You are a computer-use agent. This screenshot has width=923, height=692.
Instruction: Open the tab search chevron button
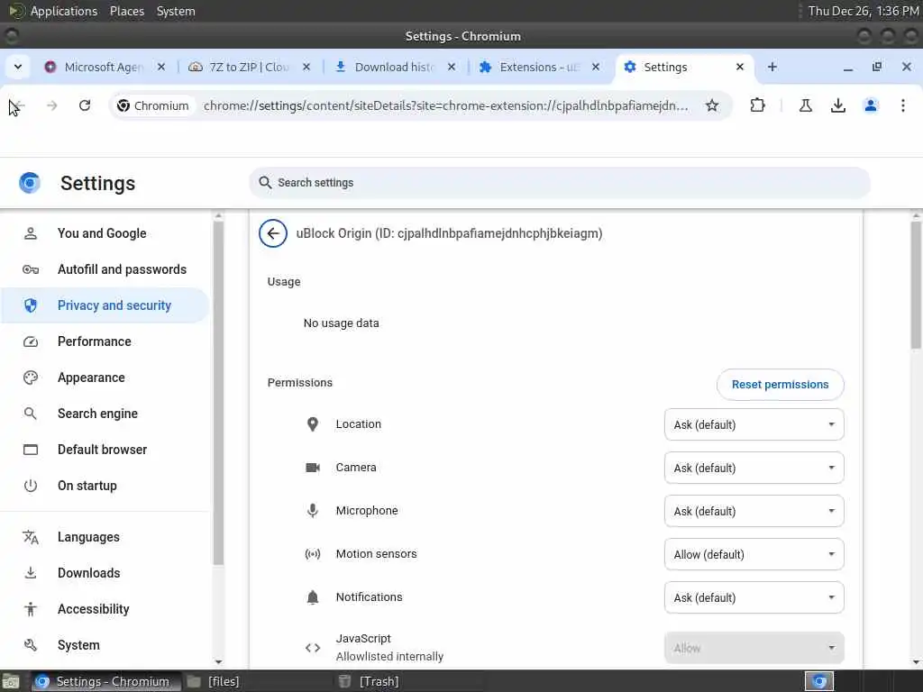pyautogui.click(x=18, y=67)
